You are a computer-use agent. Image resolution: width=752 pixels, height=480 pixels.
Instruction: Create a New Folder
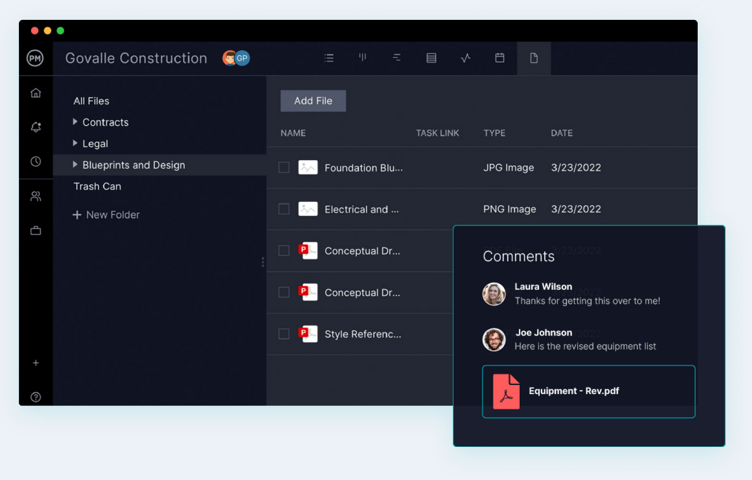tap(106, 215)
